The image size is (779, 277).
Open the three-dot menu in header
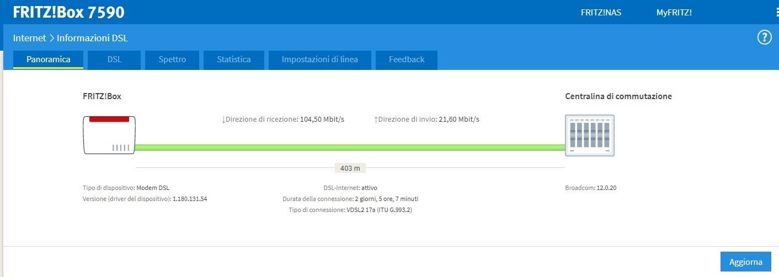pos(777,12)
